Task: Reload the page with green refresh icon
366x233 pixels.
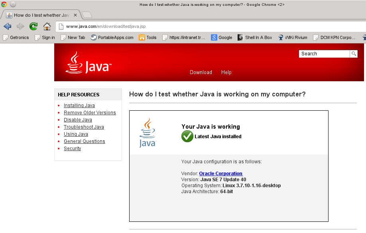Action: coord(33,26)
